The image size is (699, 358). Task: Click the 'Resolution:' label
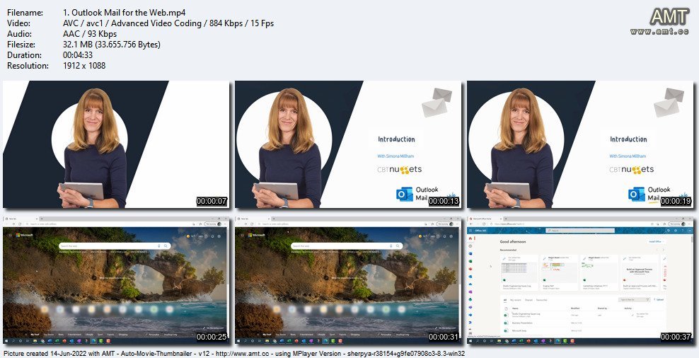(28, 66)
